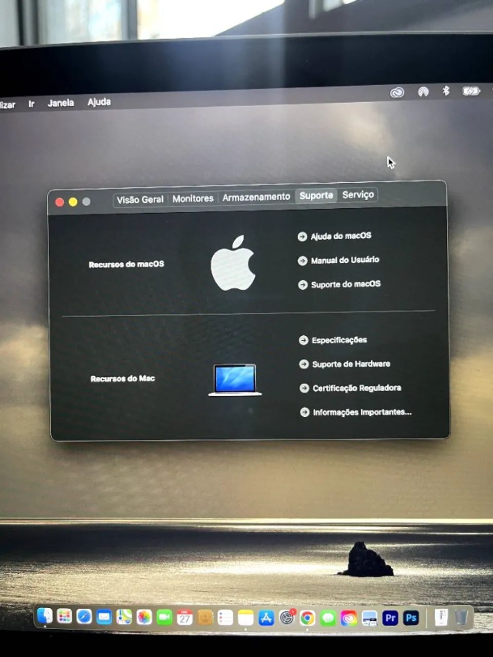The image size is (493, 657).
Task: Close the About This Mac window
Action: click(x=60, y=202)
